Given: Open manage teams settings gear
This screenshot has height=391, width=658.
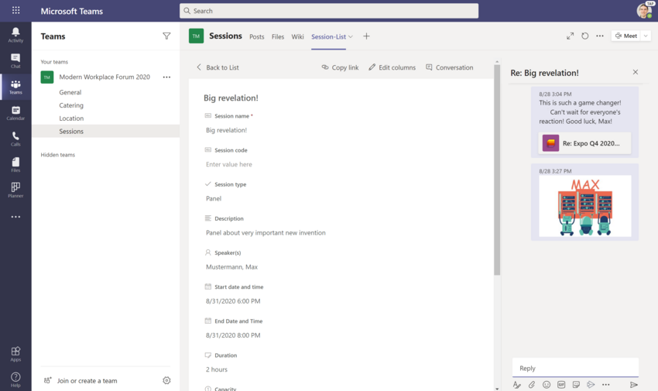Looking at the screenshot, I should [x=166, y=380].
